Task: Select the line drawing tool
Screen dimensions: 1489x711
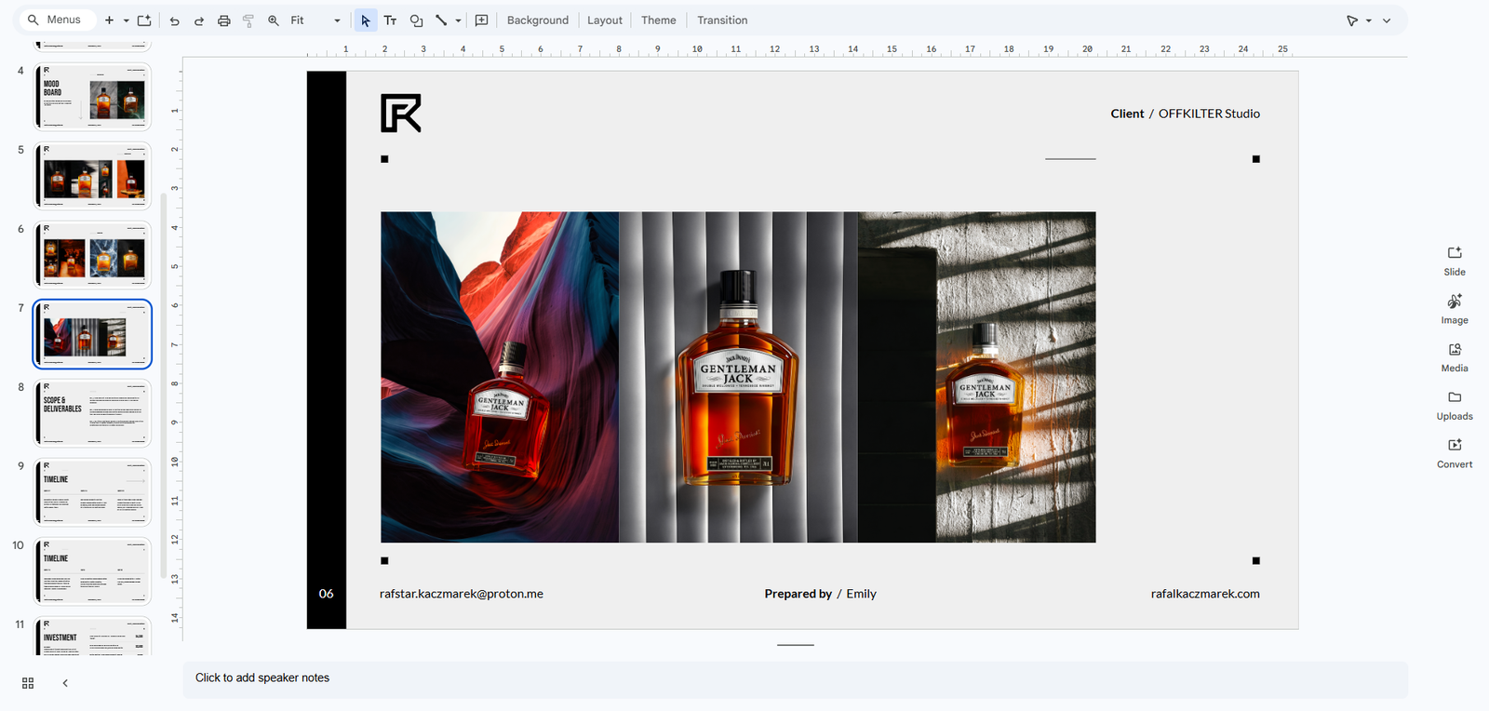Action: pyautogui.click(x=441, y=20)
